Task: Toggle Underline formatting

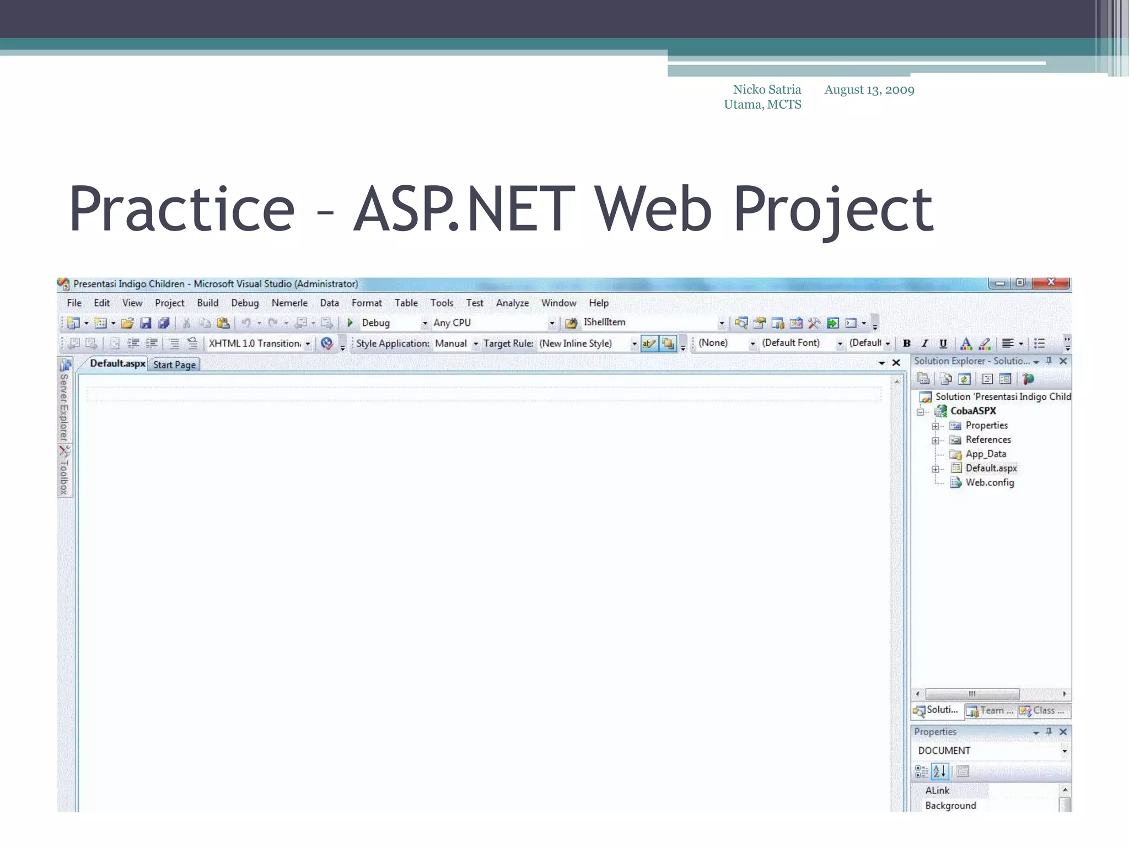Action: pyautogui.click(x=943, y=344)
